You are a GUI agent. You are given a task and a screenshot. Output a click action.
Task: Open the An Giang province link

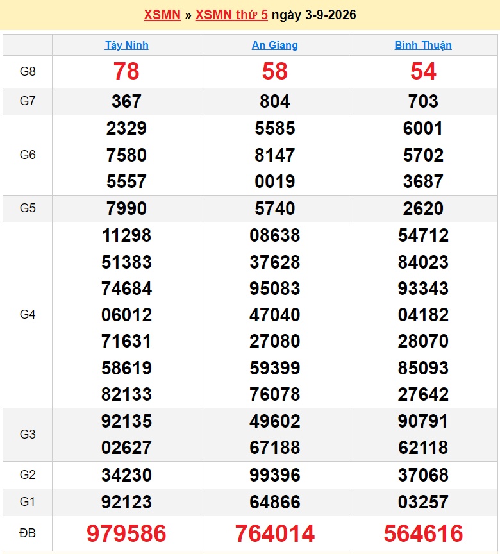[x=275, y=46]
